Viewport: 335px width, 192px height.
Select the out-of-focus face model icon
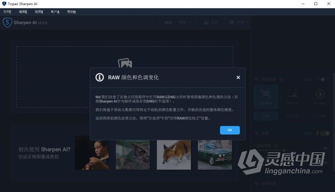click(x=293, y=94)
